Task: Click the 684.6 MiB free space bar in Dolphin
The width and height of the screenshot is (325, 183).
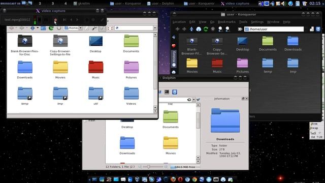Action: click(x=185, y=167)
